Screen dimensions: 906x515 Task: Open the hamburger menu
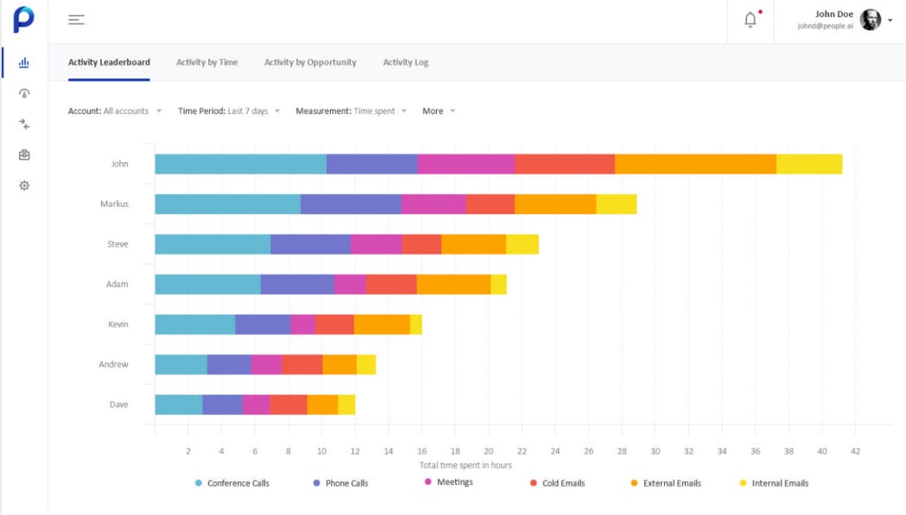(x=76, y=20)
